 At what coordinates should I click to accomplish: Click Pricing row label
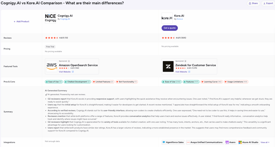7,49
